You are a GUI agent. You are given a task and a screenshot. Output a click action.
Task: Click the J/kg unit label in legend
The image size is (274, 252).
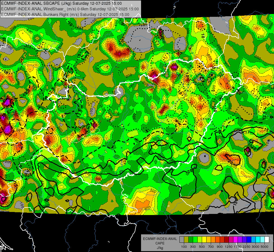160,248
